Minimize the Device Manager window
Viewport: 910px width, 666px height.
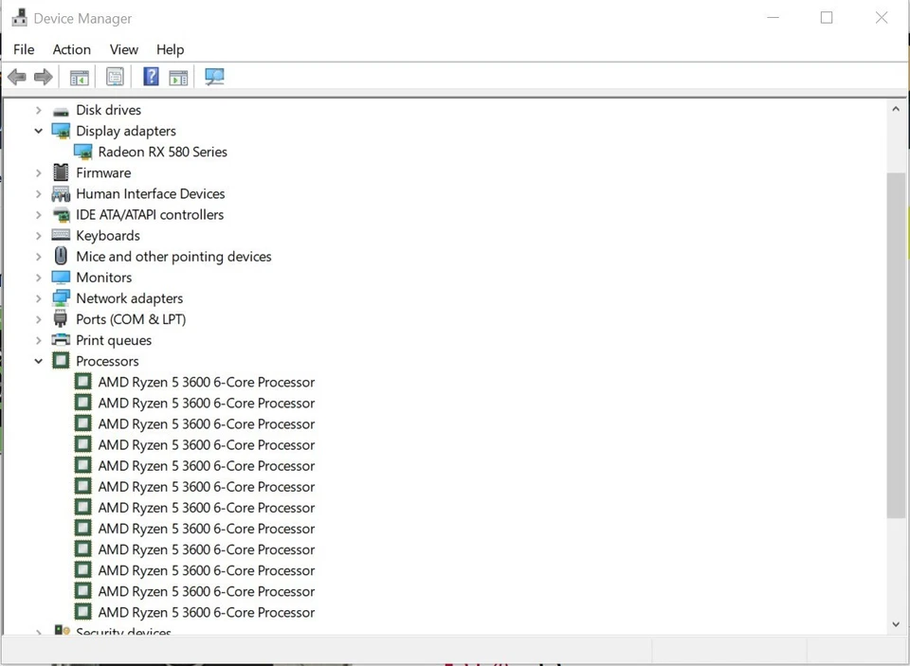pyautogui.click(x=773, y=17)
